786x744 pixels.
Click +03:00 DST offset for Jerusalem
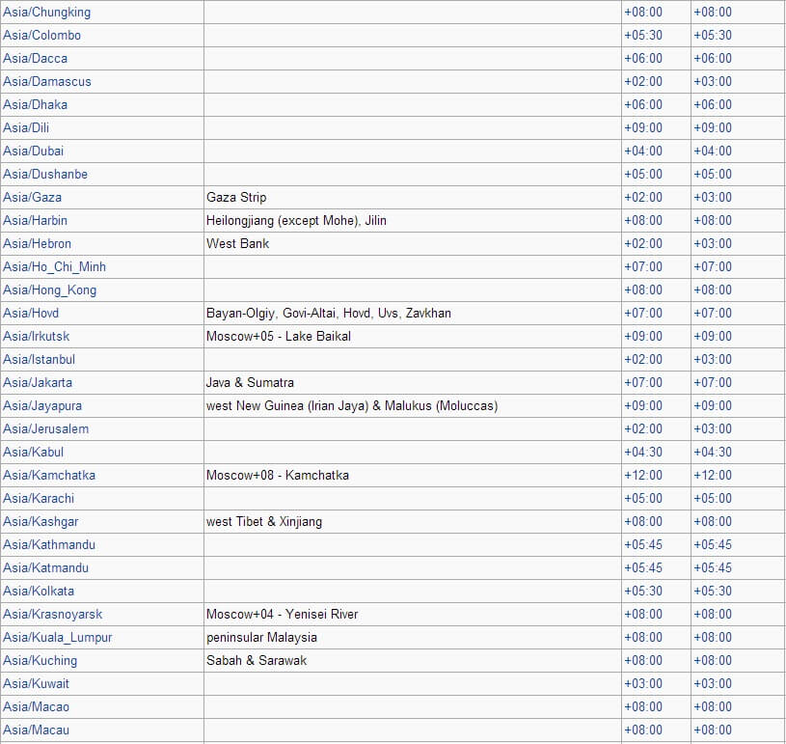(713, 428)
